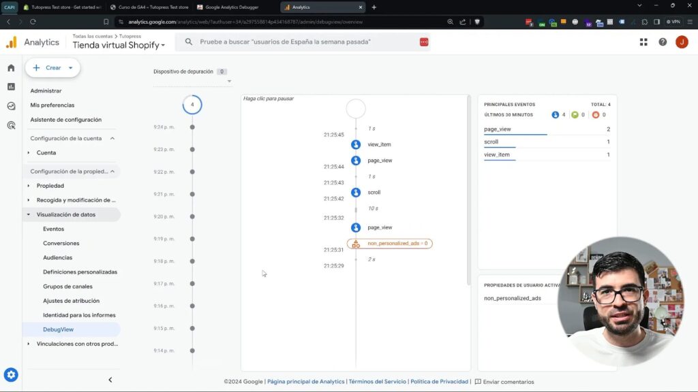698x392 pixels.
Task: Open Grupos de canales menu item
Action: point(67,287)
